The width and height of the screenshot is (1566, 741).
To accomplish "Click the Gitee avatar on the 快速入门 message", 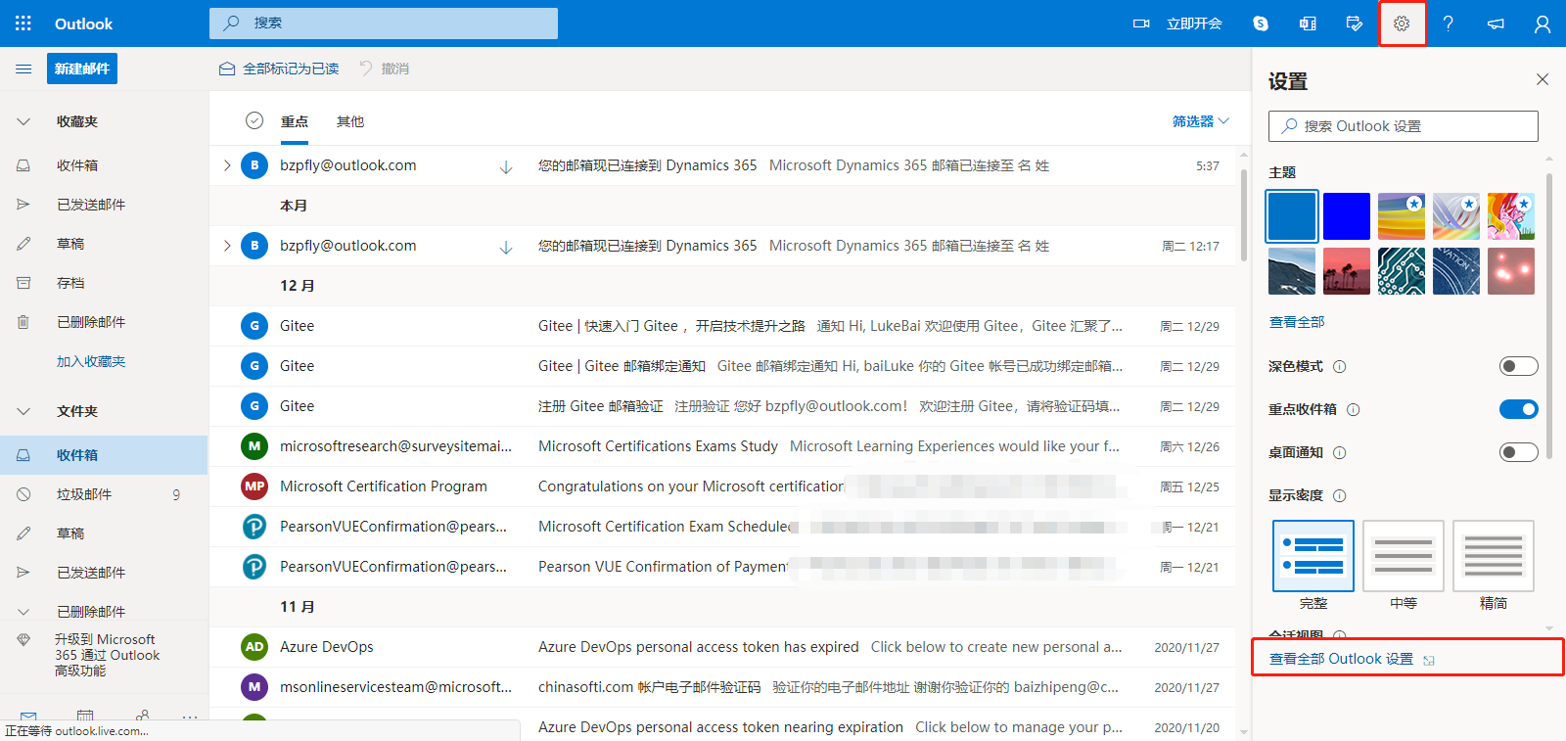I will (x=254, y=326).
